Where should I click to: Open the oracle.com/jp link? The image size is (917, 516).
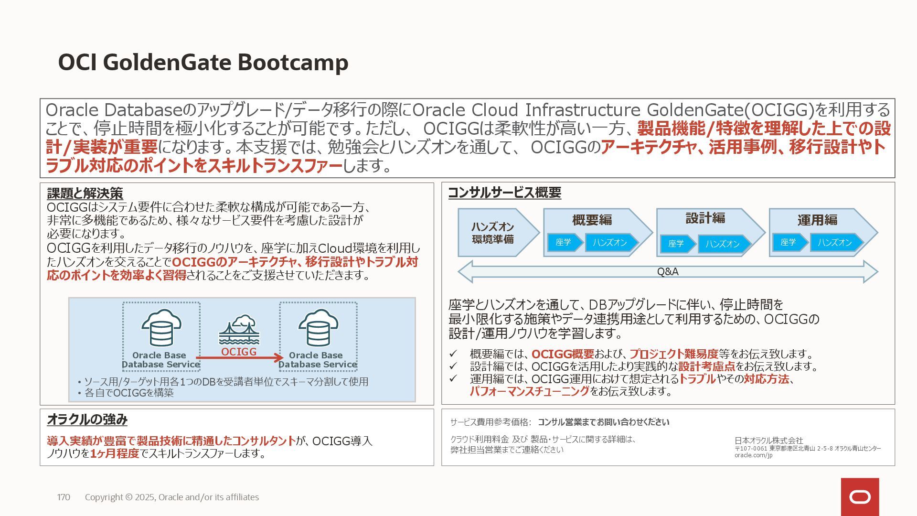pos(753,455)
